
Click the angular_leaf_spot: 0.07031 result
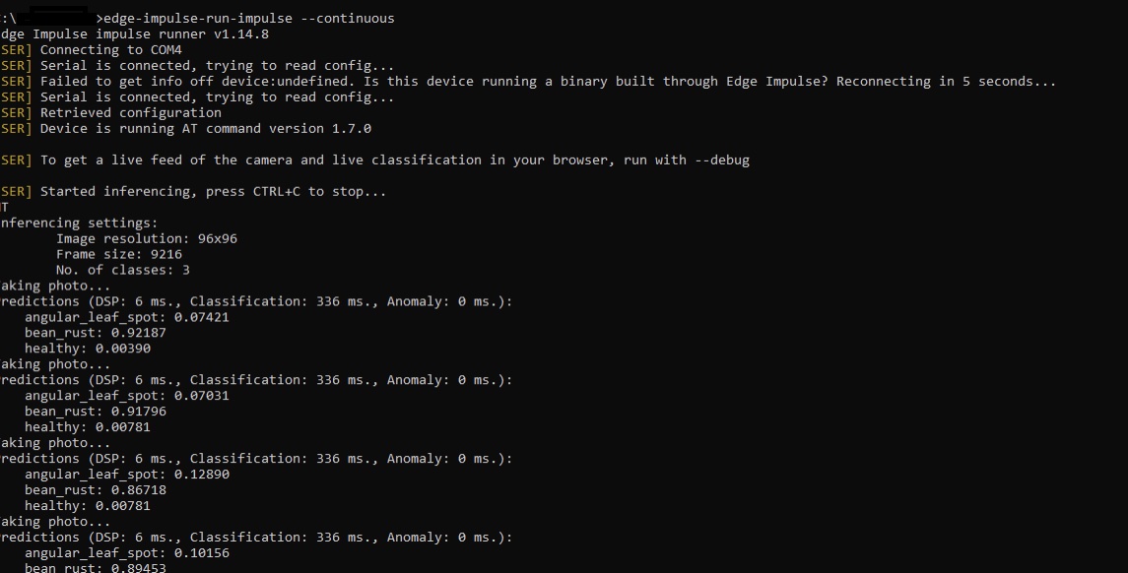(127, 396)
